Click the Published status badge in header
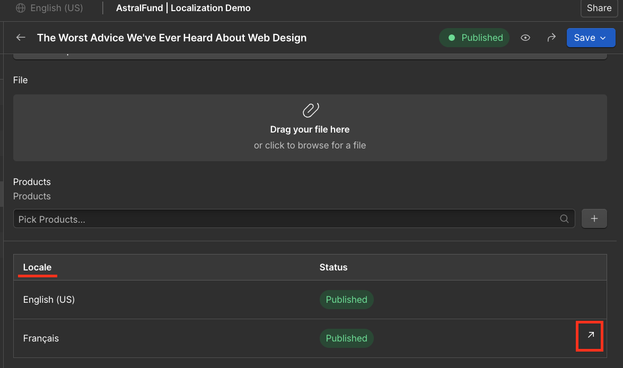This screenshot has height=368, width=623. click(x=475, y=38)
